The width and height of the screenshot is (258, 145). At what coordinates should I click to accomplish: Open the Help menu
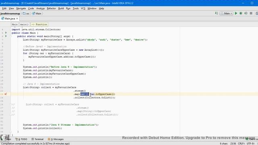pos(101,8)
